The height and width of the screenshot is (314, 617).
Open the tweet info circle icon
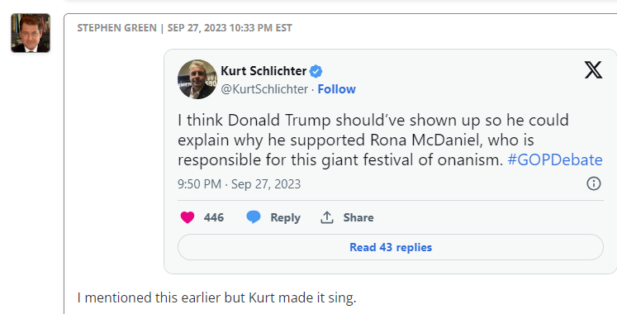pos(593,183)
